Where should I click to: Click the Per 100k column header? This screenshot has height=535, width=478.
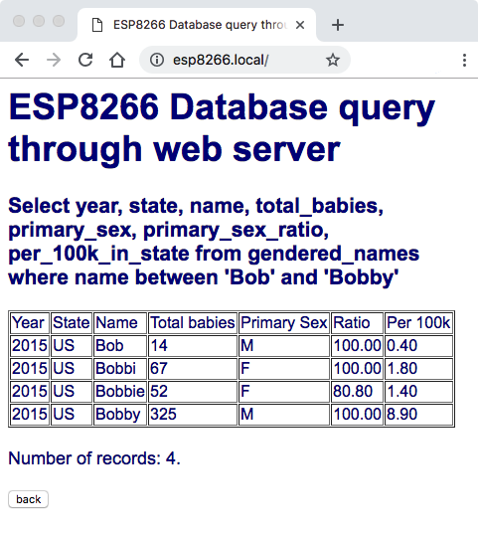(418, 323)
